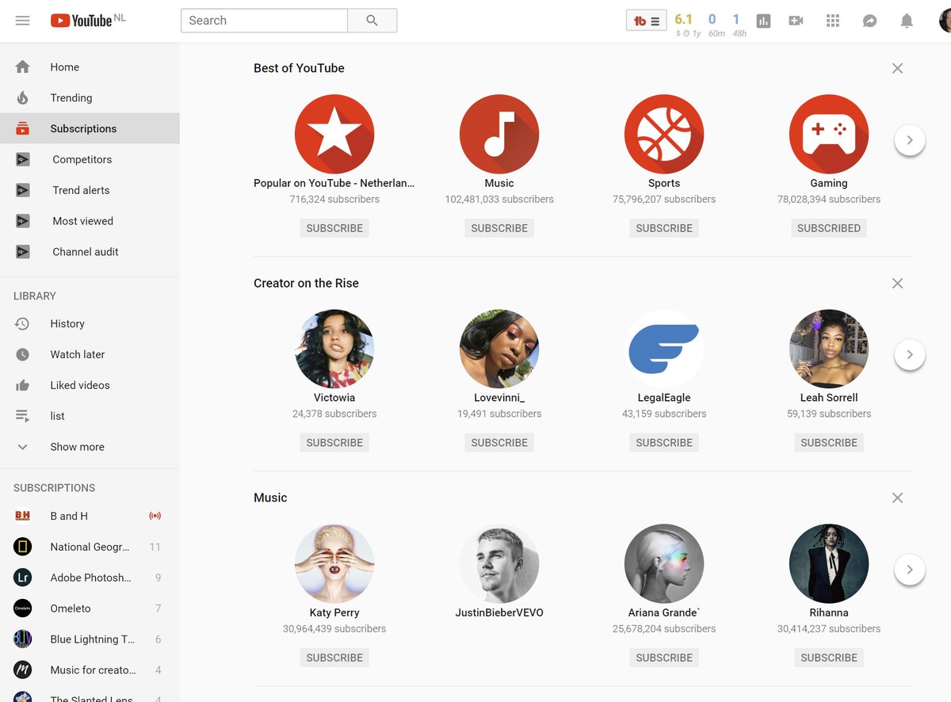Subscribe to the Sports channel

click(x=664, y=228)
